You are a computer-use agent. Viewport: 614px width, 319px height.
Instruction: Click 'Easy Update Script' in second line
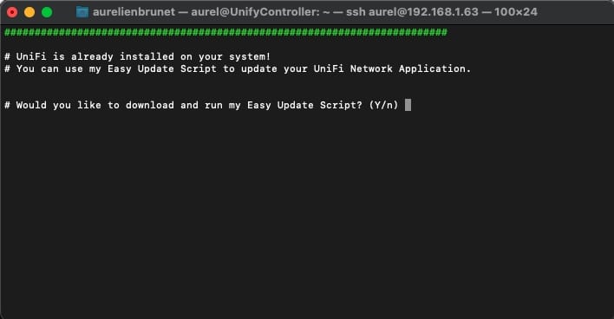tap(161, 68)
